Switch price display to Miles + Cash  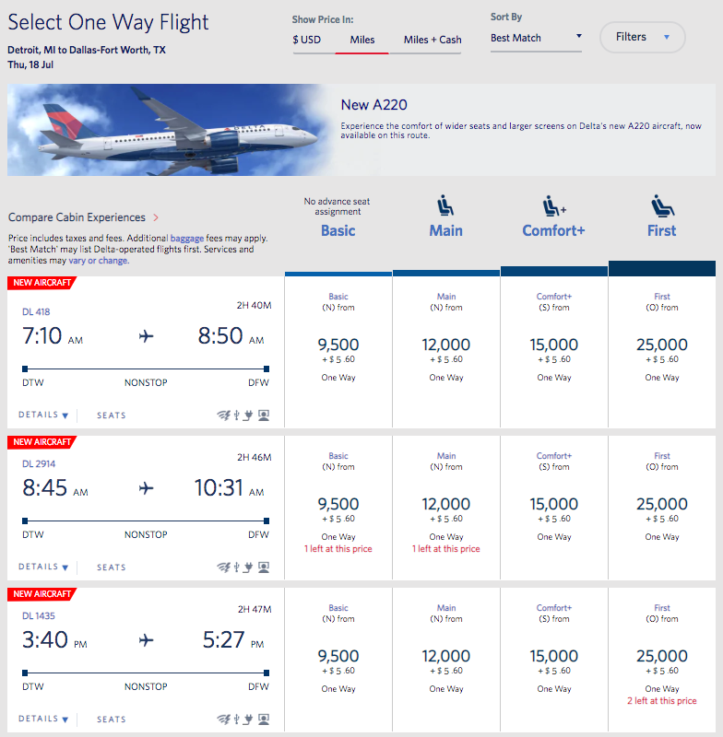pos(433,40)
